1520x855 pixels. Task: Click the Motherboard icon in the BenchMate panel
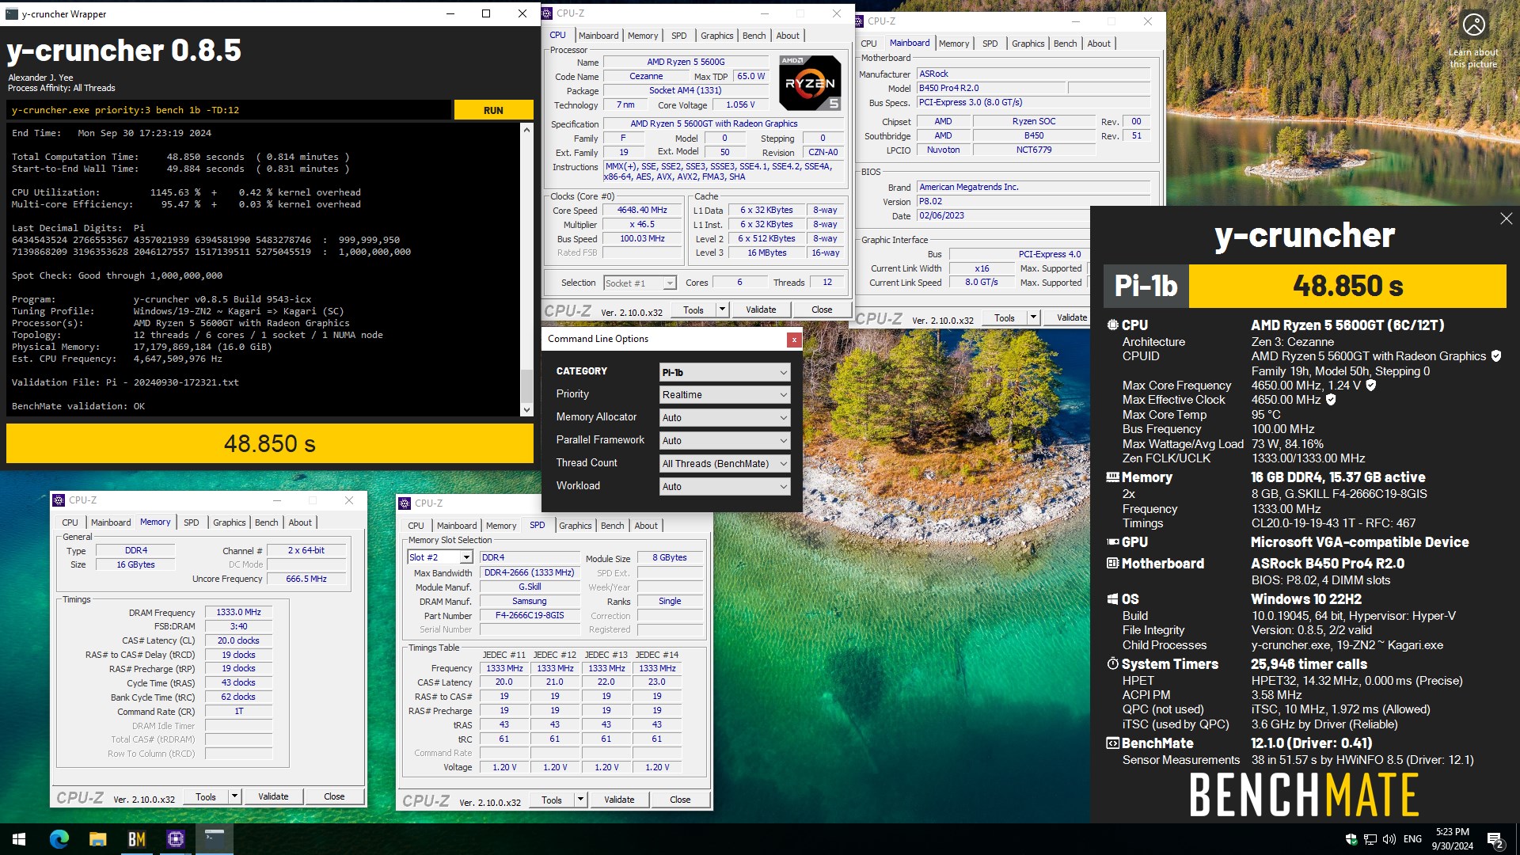tap(1112, 564)
